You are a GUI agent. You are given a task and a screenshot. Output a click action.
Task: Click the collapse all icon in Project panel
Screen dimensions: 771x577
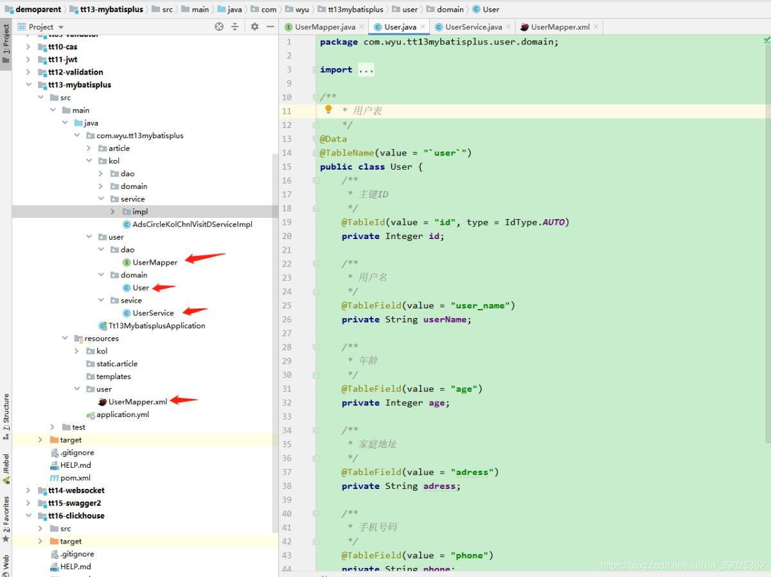[235, 26]
